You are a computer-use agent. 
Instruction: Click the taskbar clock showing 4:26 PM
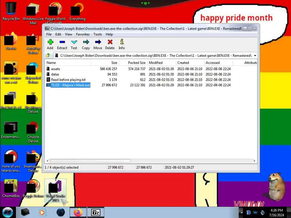pos(277,213)
